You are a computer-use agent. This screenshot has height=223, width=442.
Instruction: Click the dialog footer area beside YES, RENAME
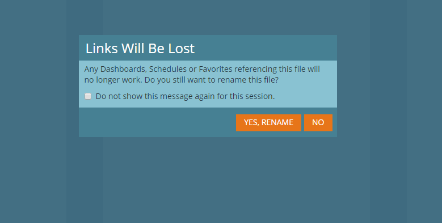pyautogui.click(x=157, y=122)
